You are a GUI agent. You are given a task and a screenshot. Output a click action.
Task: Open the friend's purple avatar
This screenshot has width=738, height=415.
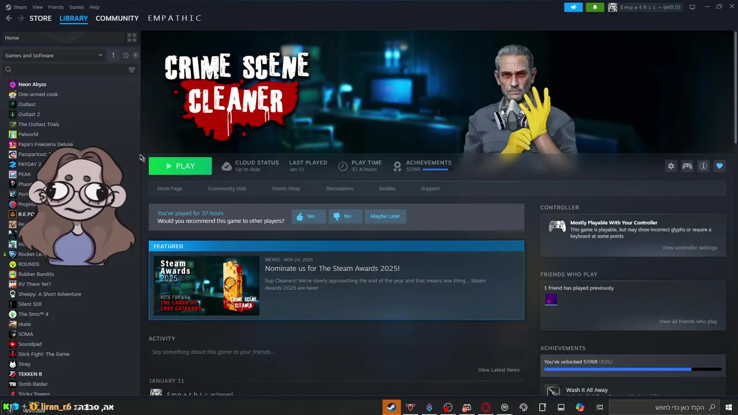tap(551, 299)
